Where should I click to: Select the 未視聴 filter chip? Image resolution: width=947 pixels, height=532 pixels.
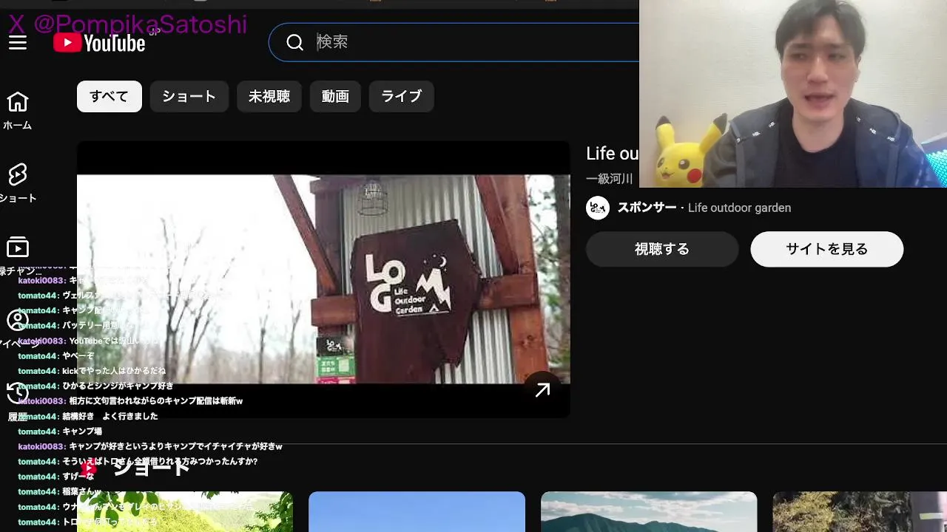269,97
